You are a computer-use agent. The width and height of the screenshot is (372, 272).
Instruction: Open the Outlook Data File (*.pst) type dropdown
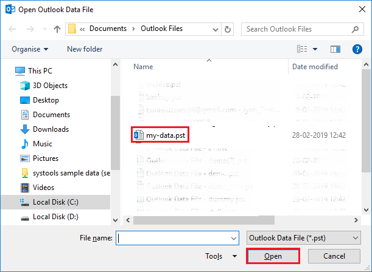coord(303,238)
